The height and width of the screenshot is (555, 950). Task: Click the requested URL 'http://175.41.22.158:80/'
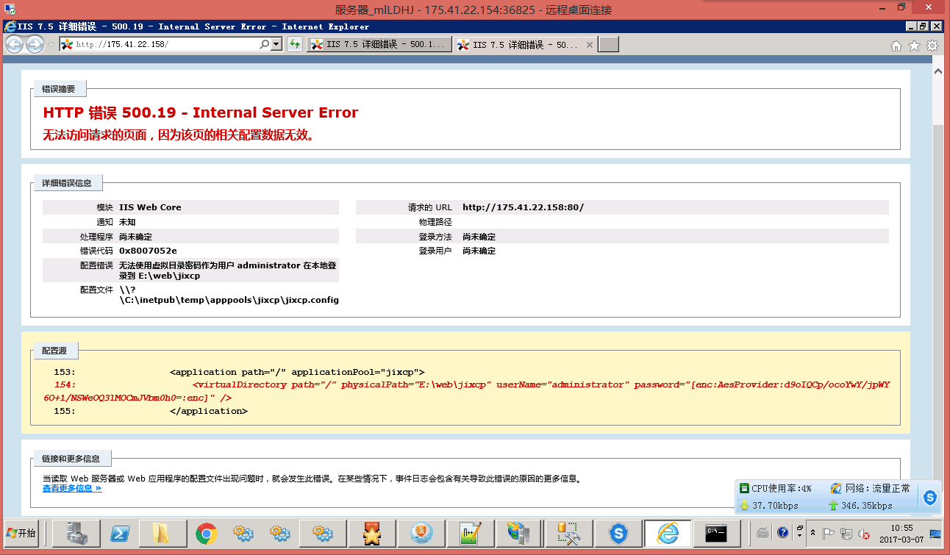(523, 208)
